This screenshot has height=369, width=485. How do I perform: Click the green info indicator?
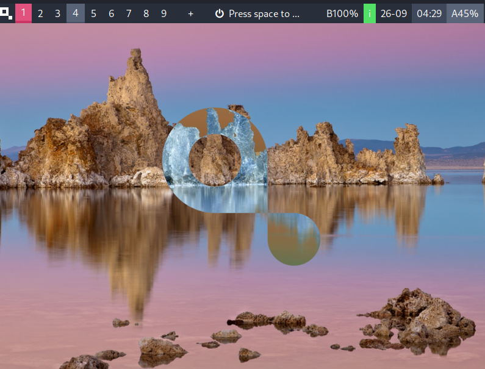369,13
